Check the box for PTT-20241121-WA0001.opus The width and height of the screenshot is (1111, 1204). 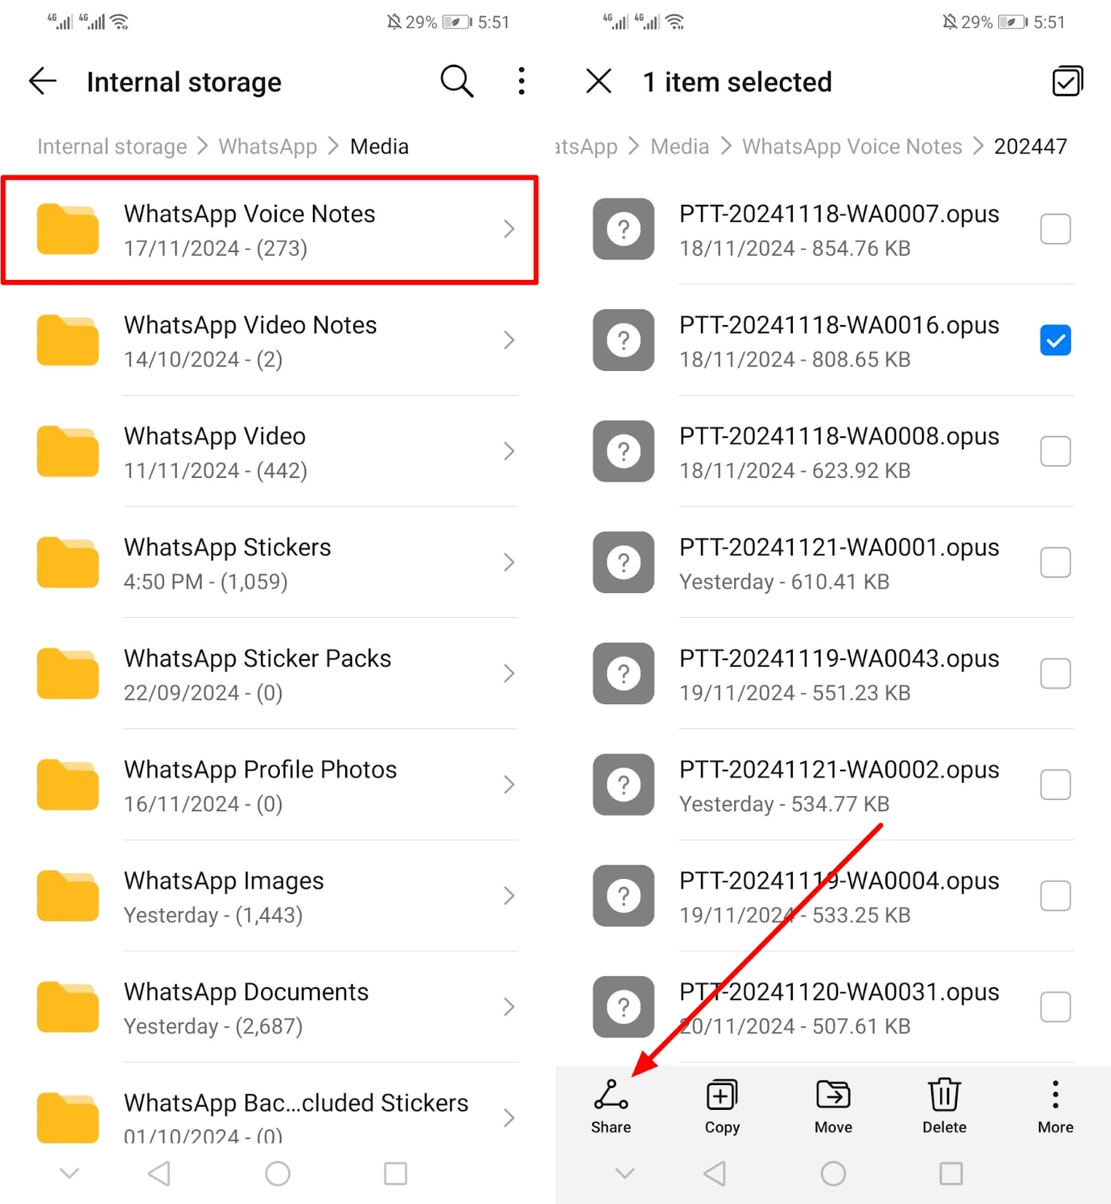coord(1055,562)
